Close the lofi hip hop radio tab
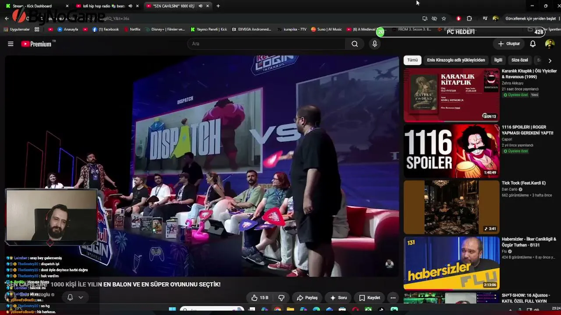The height and width of the screenshot is (315, 561). [138, 6]
